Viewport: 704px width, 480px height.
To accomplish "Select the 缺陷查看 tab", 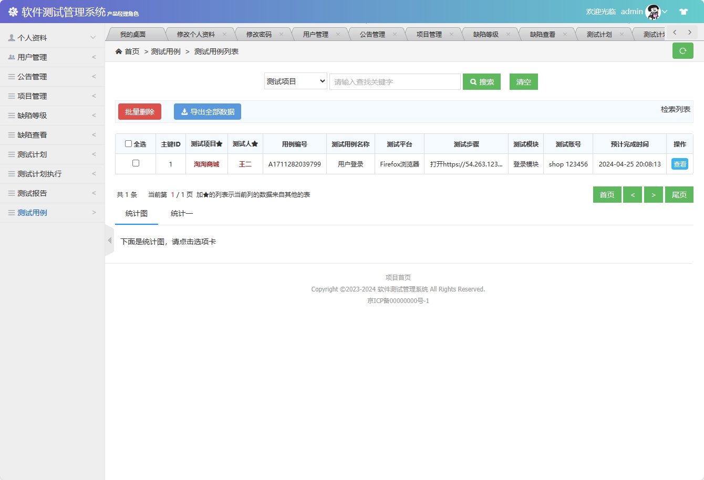I will click(541, 33).
